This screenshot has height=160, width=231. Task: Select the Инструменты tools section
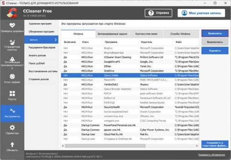[x=12, y=113]
